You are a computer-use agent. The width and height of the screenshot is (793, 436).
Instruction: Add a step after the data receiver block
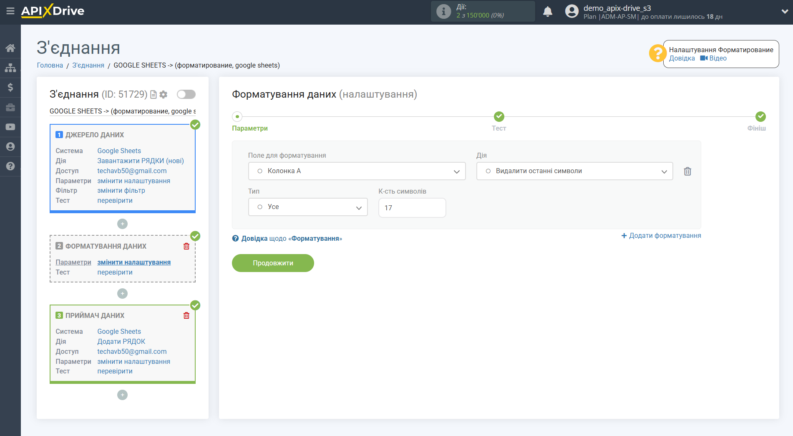tap(122, 395)
